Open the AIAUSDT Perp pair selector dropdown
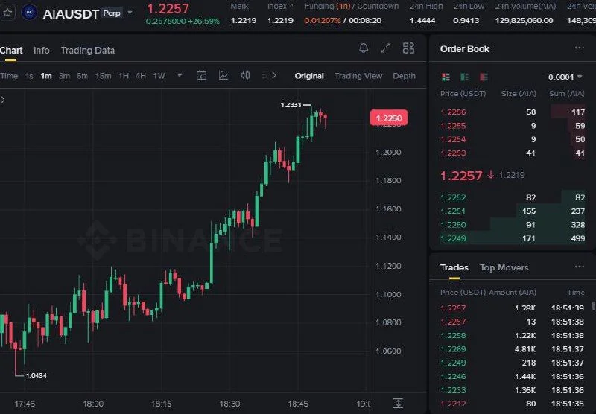Screen dimensions: 596x414 point(130,13)
